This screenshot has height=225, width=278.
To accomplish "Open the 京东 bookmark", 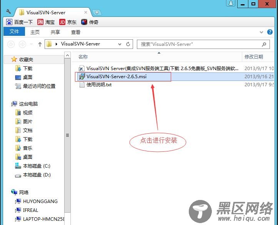I will tap(68, 22).
